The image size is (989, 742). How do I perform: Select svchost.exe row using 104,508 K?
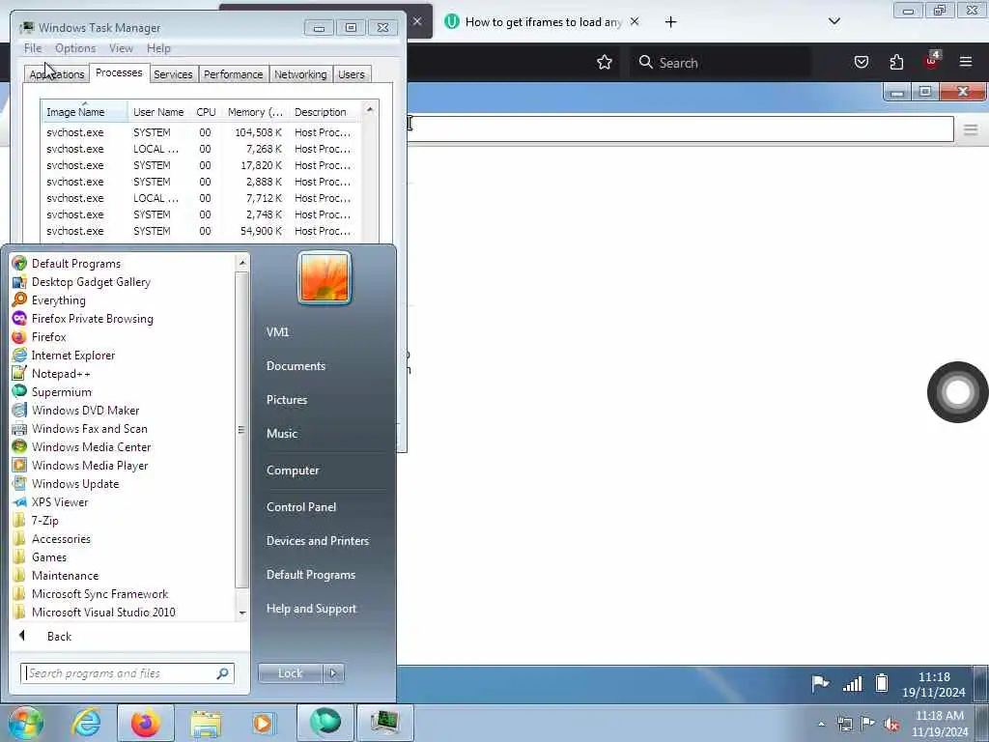pos(201,132)
